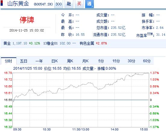Open the 13鲁金01 bond link
The width and height of the screenshot is (166, 131).
(50, 43)
